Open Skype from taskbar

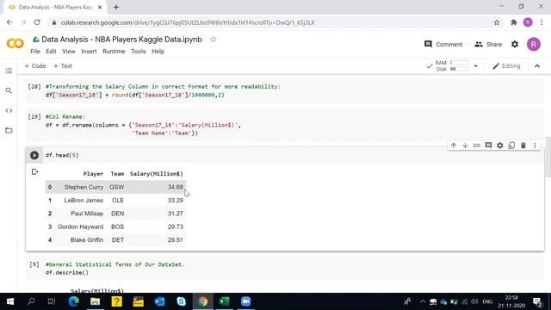tap(182, 301)
